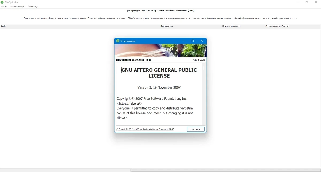
Task: Sort list by Оптим. размер column
Action: 273,26
